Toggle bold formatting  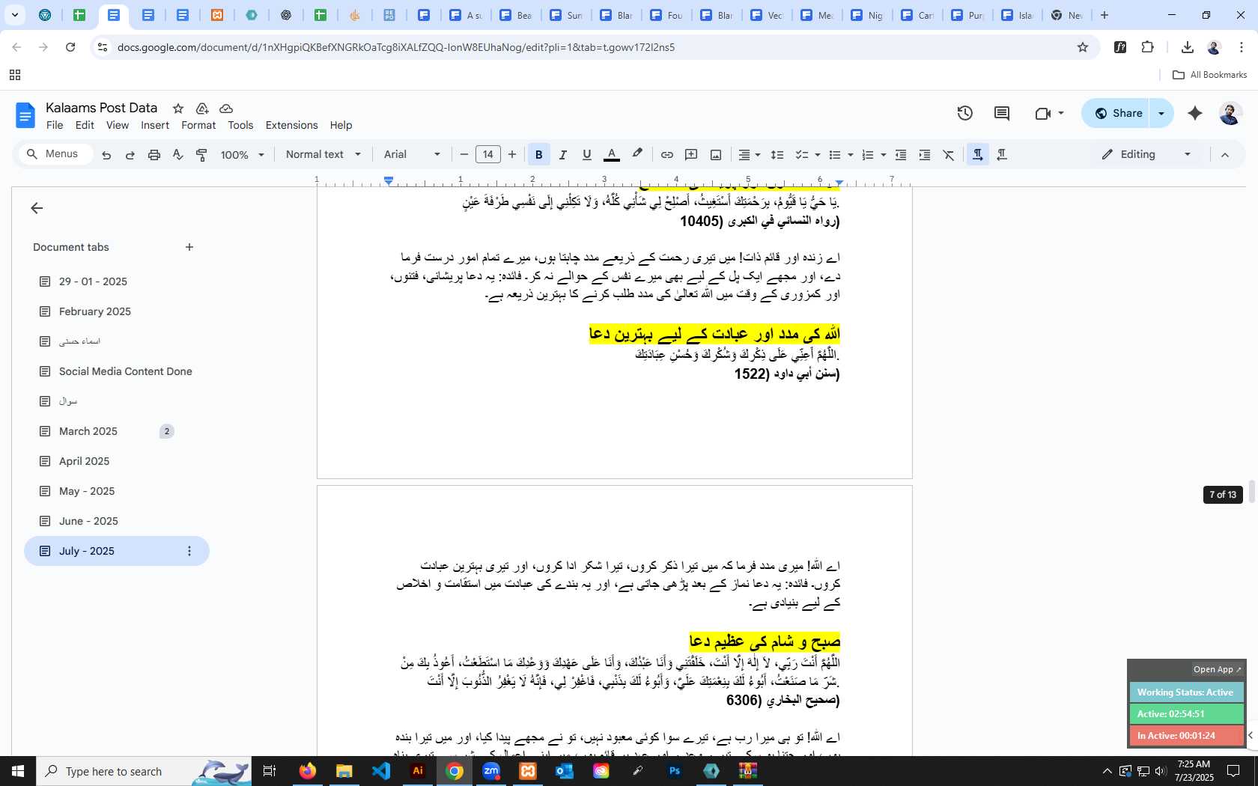(x=538, y=155)
